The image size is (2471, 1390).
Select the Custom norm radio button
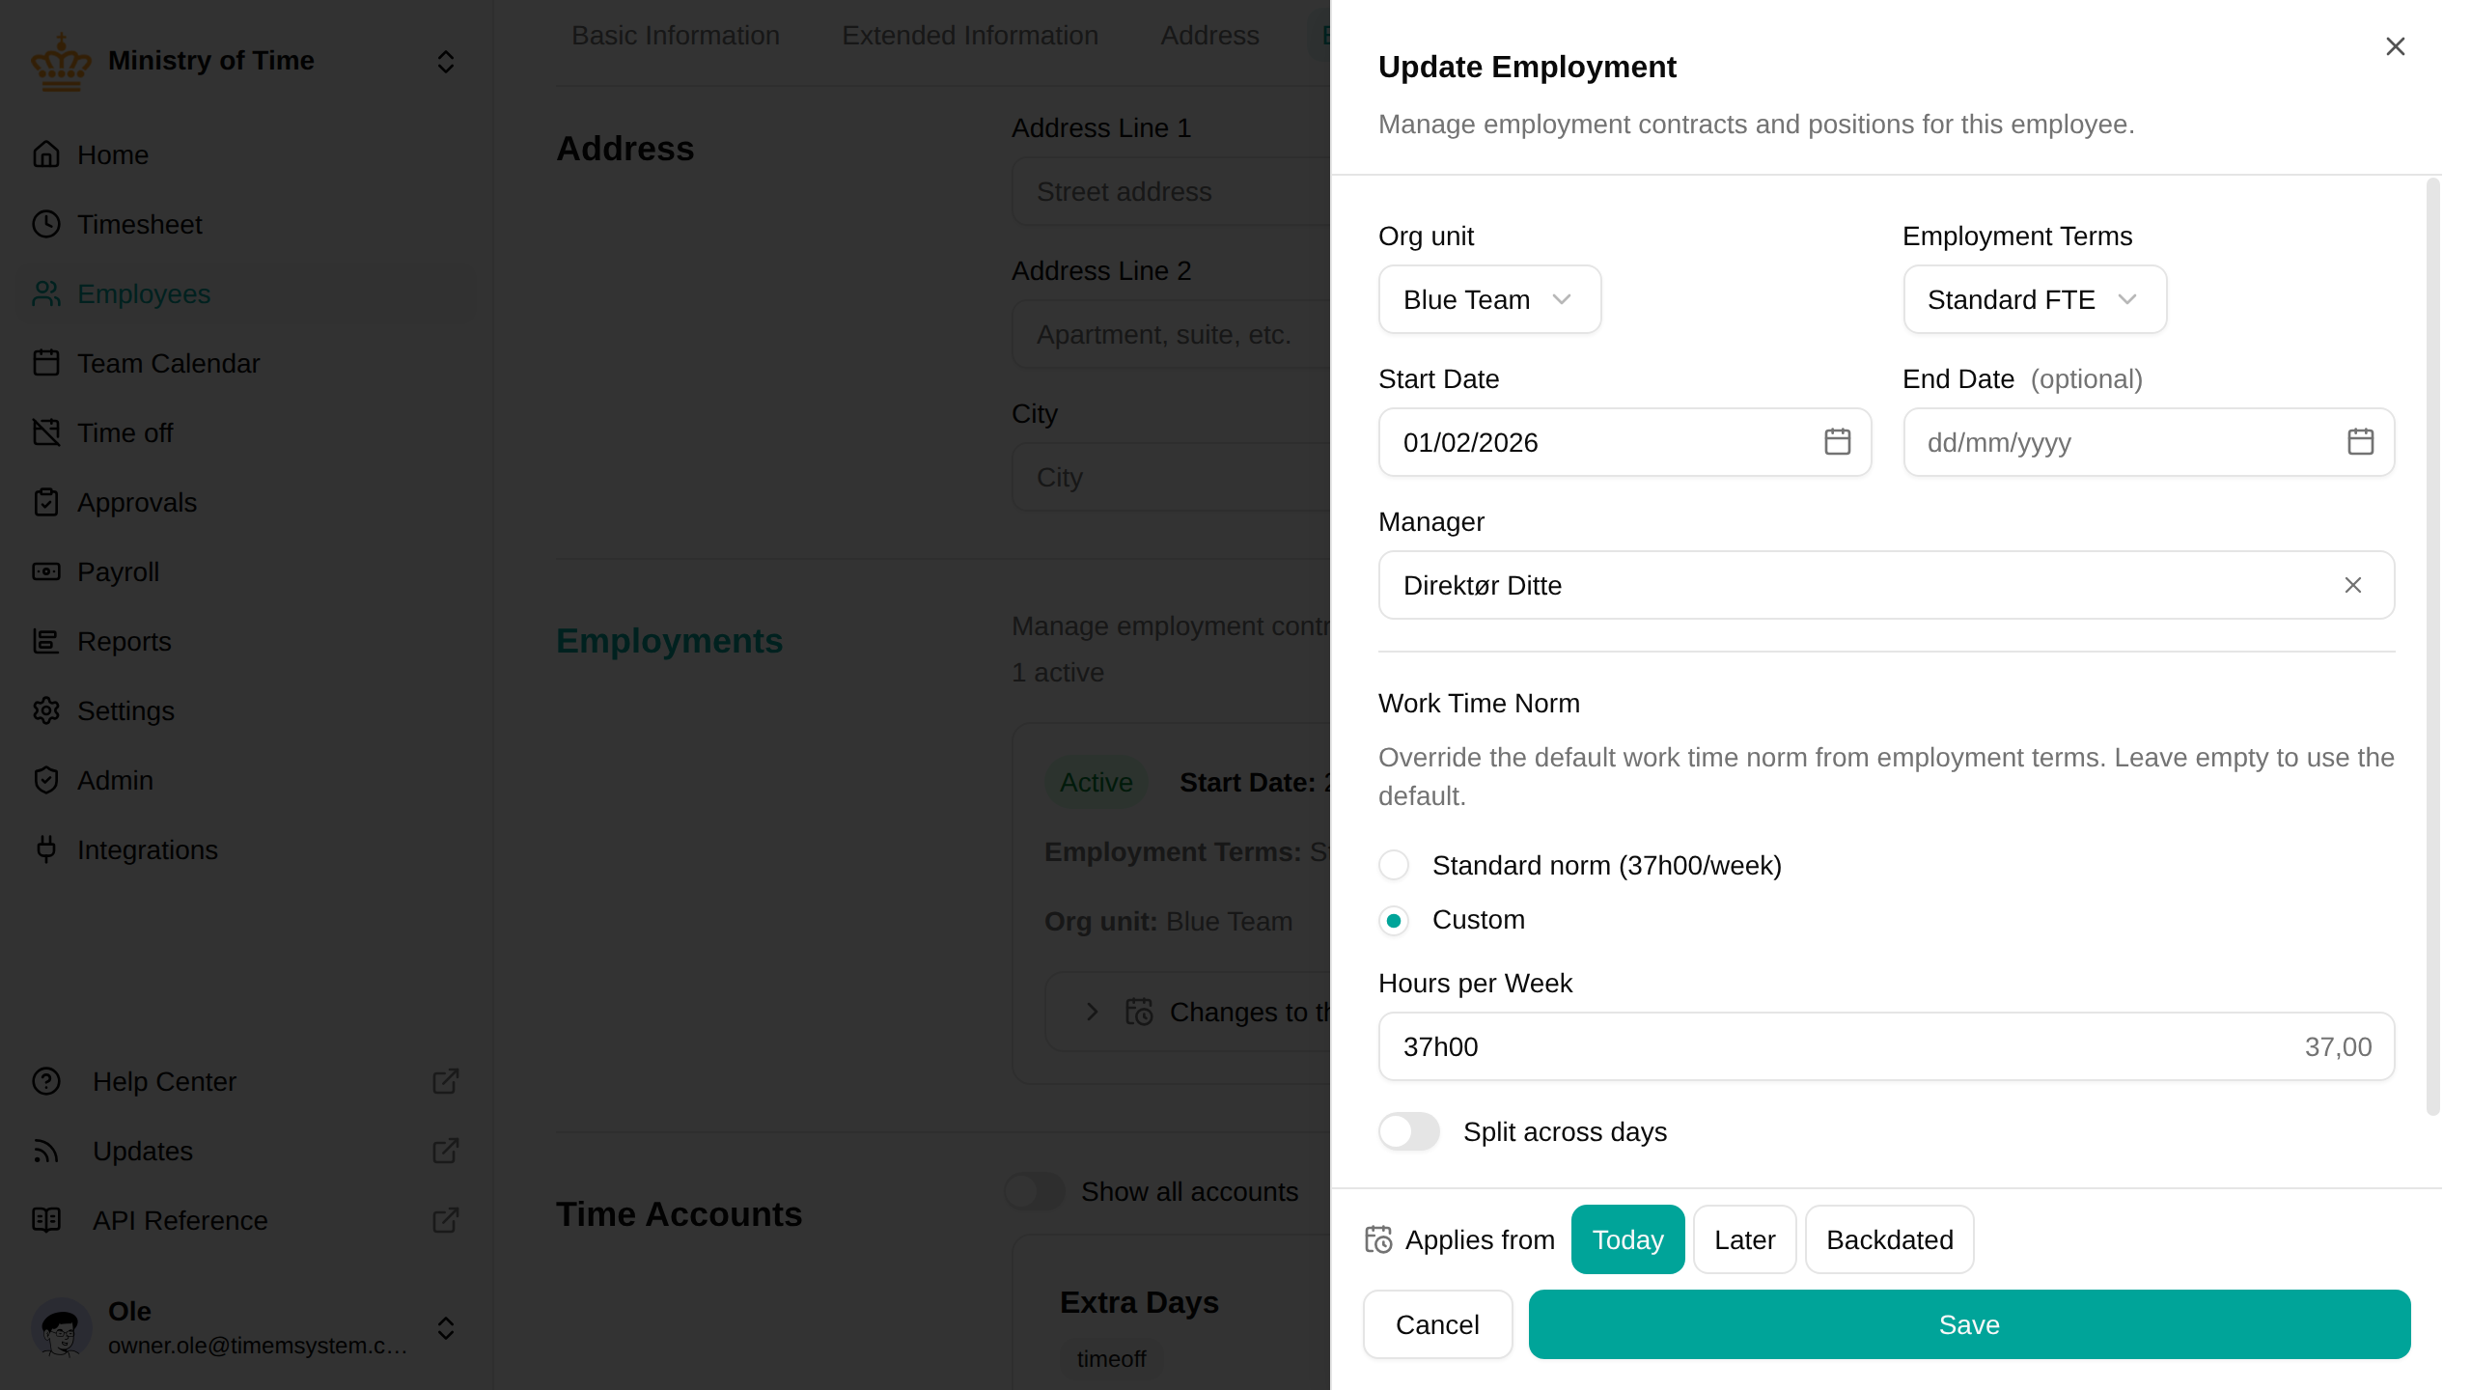click(x=1394, y=920)
